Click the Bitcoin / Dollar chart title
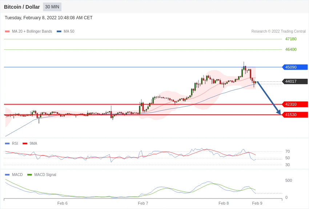309x209 pixels. click(22, 7)
